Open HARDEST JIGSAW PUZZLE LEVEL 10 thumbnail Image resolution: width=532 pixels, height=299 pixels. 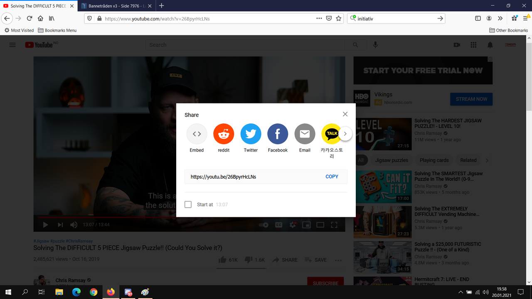point(382,134)
